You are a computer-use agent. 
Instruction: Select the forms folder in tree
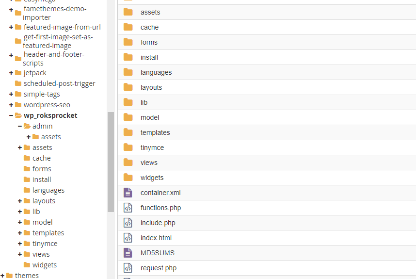click(42, 169)
